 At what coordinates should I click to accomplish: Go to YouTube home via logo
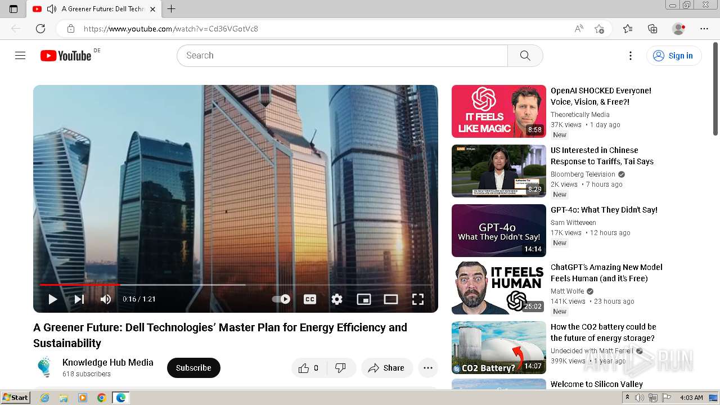(x=66, y=56)
